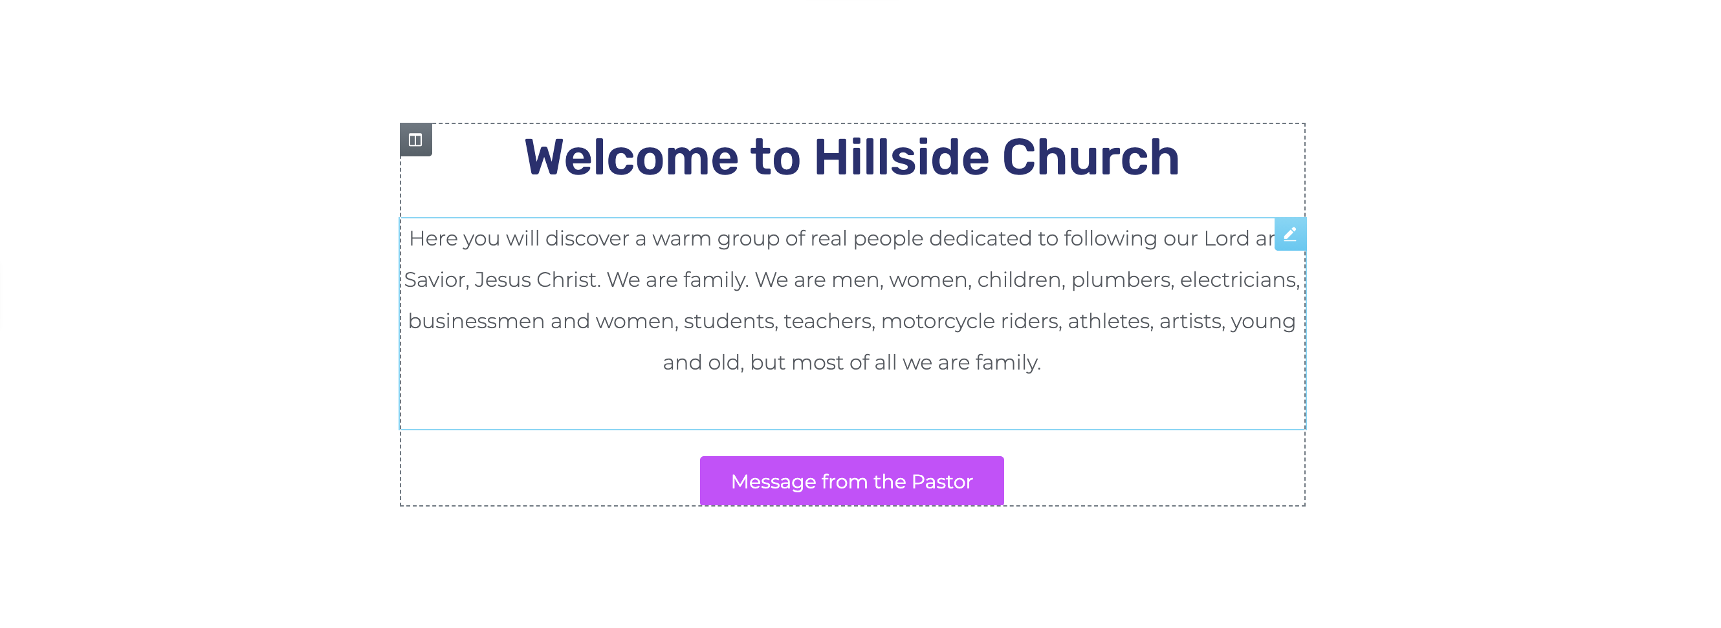Click the word "teachers" in the paragraph
Screen dimensions: 1721x628
click(x=828, y=321)
